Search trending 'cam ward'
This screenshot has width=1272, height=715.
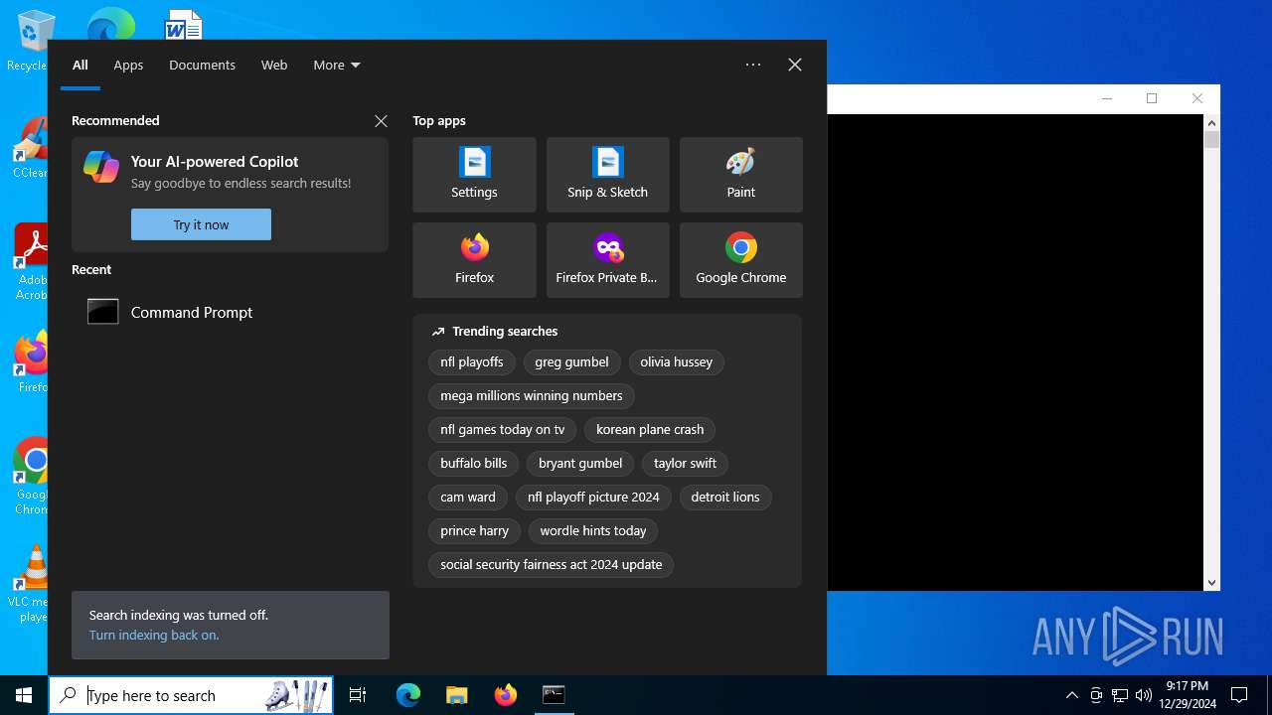point(468,498)
